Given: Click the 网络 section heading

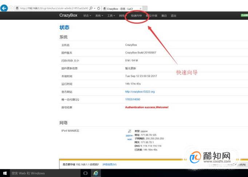Looking at the screenshot, I should click(x=63, y=123).
